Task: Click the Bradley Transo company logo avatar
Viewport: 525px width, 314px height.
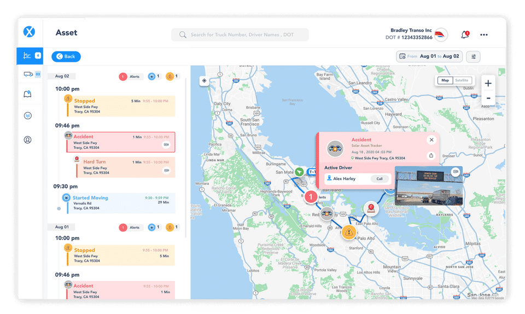Action: click(441, 35)
